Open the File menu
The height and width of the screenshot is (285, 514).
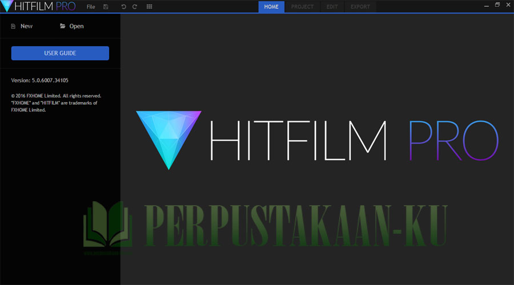point(91,6)
